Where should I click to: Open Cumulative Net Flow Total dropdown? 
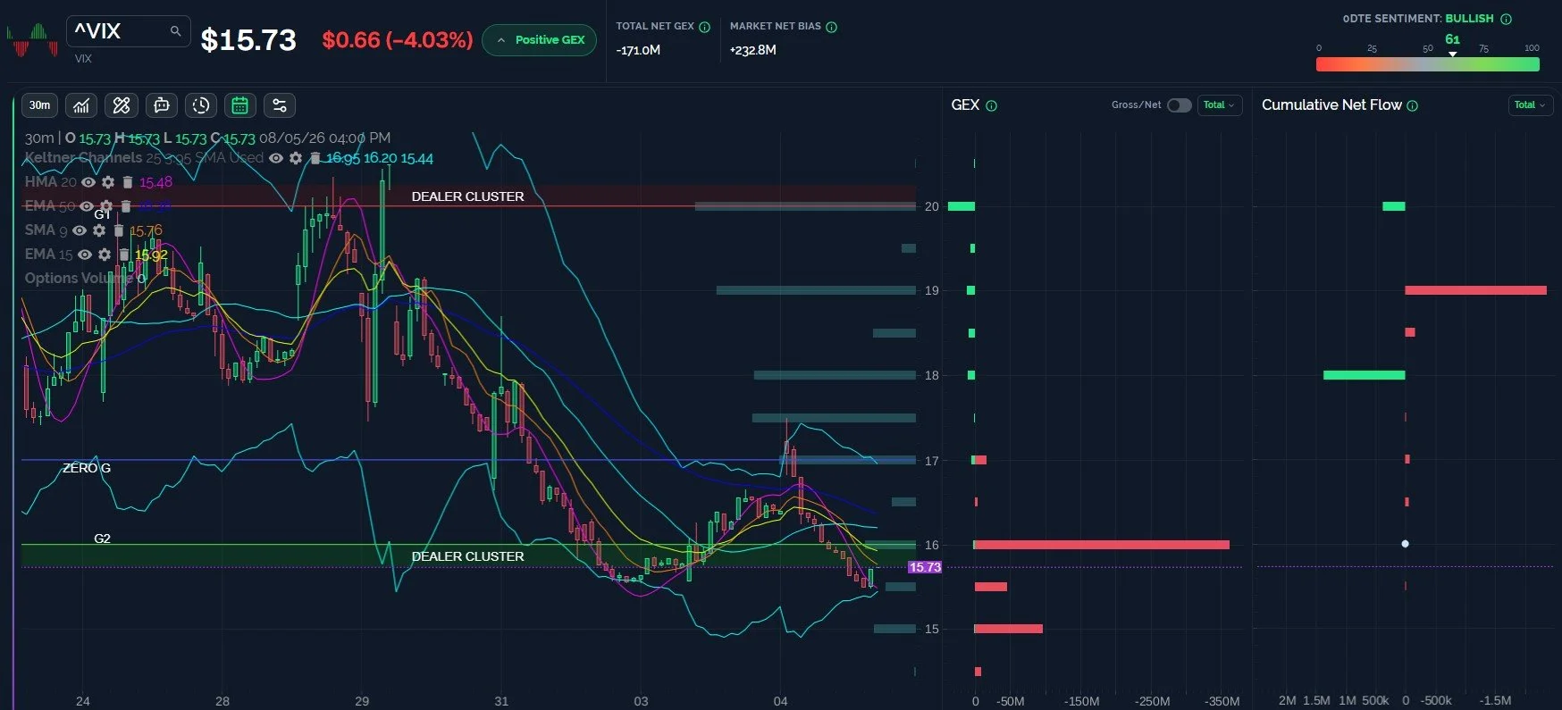coord(1530,105)
